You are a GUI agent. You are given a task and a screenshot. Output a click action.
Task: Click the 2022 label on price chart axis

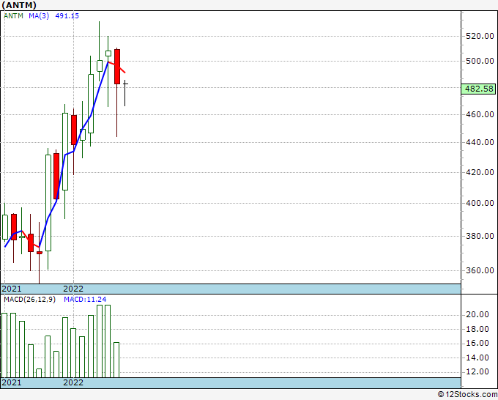pos(73,289)
